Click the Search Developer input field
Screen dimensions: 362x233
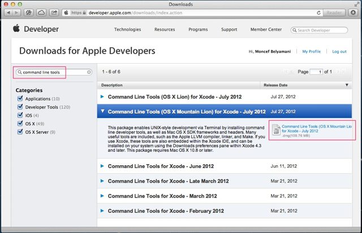[322, 29]
